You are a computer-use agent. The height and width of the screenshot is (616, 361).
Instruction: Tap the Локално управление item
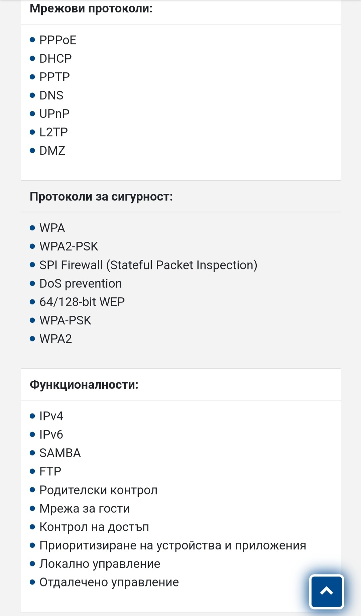click(x=100, y=564)
